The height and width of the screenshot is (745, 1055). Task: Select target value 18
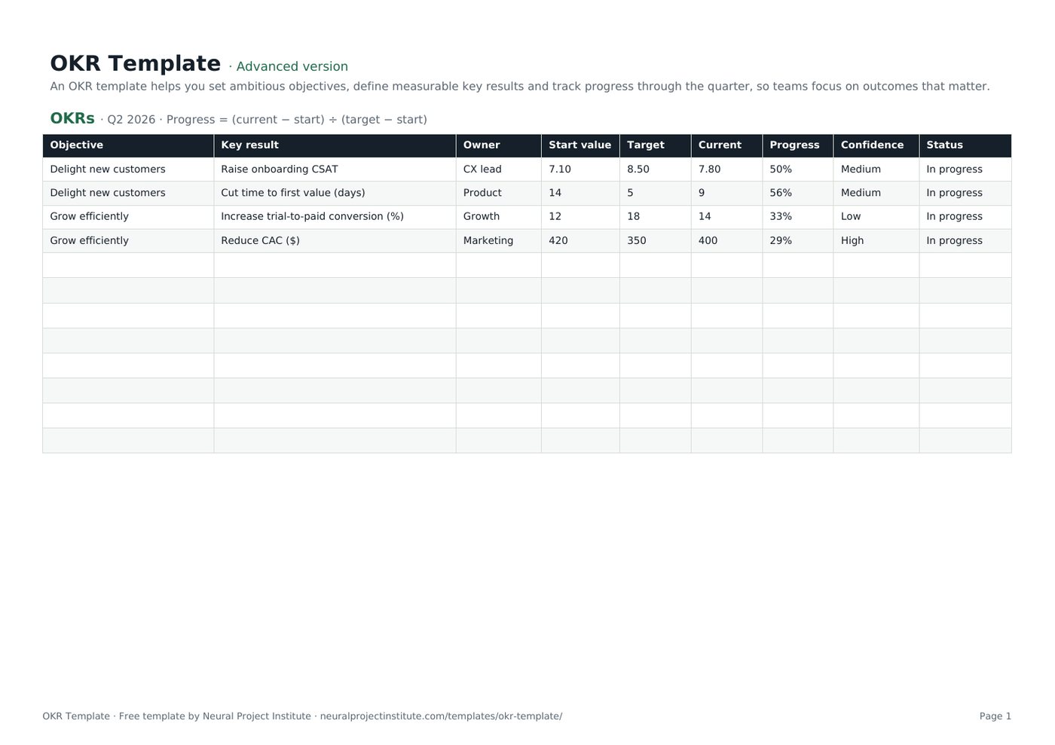655,217
